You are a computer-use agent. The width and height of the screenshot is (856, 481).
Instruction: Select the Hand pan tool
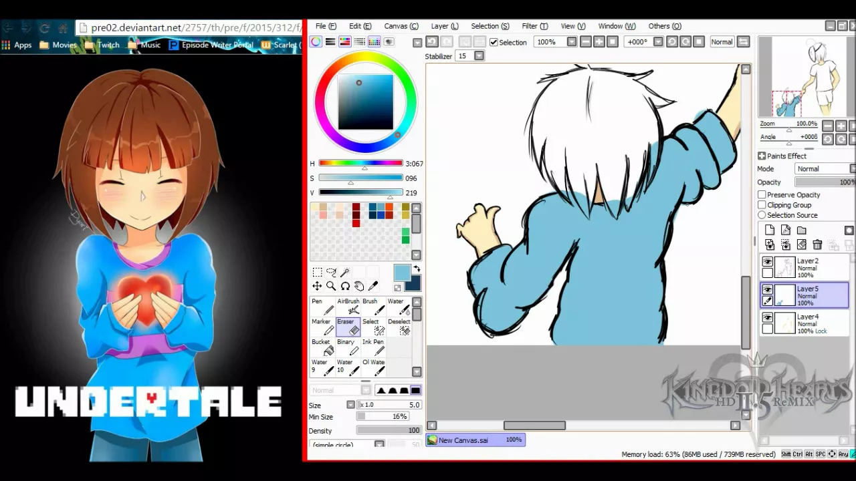coord(359,286)
